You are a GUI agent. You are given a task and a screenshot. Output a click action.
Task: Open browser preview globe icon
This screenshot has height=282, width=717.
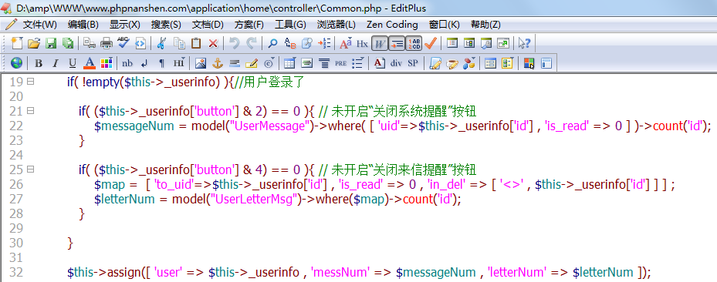pyautogui.click(x=16, y=63)
